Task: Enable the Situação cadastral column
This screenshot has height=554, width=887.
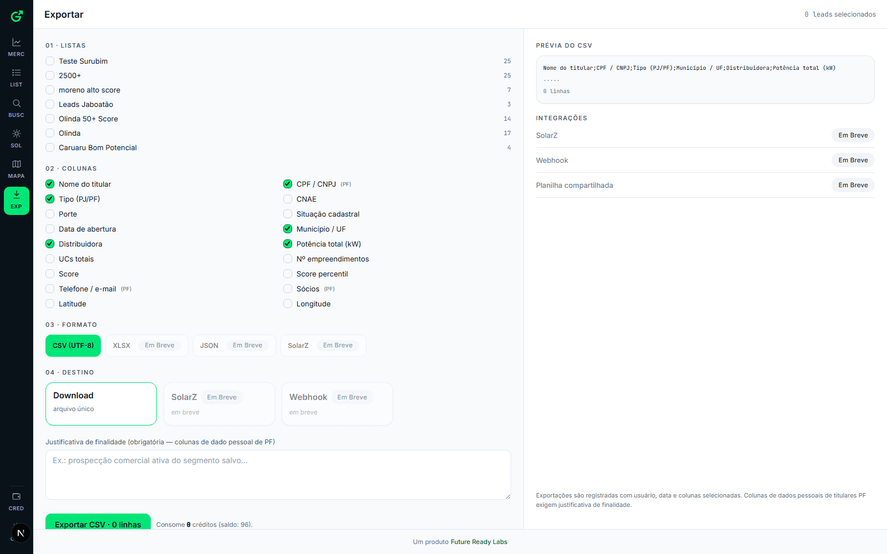Action: [x=288, y=214]
